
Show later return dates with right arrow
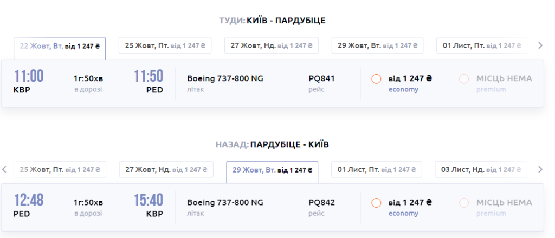(x=539, y=169)
